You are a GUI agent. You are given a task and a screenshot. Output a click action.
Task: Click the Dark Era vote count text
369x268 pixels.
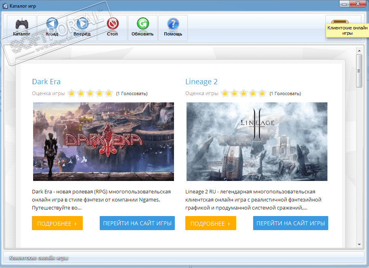click(x=132, y=93)
